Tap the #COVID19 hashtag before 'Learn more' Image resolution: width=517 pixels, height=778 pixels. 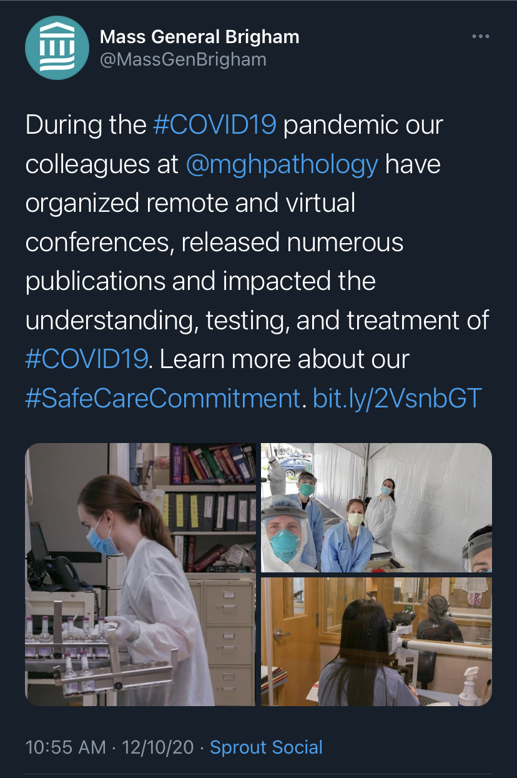[x=87, y=359]
